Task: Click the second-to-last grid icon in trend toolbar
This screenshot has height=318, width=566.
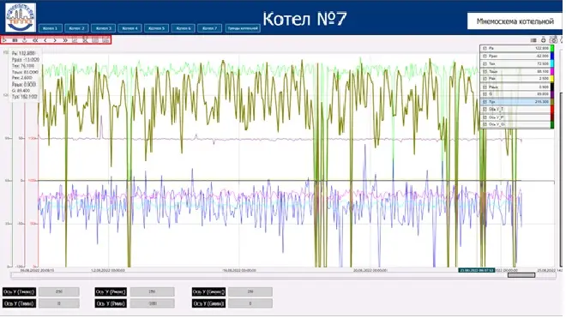Action: (x=95, y=40)
